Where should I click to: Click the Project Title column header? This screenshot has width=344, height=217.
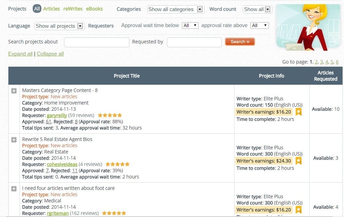(127, 76)
